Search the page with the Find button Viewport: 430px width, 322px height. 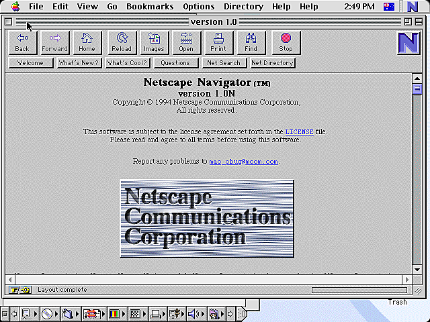coord(251,43)
